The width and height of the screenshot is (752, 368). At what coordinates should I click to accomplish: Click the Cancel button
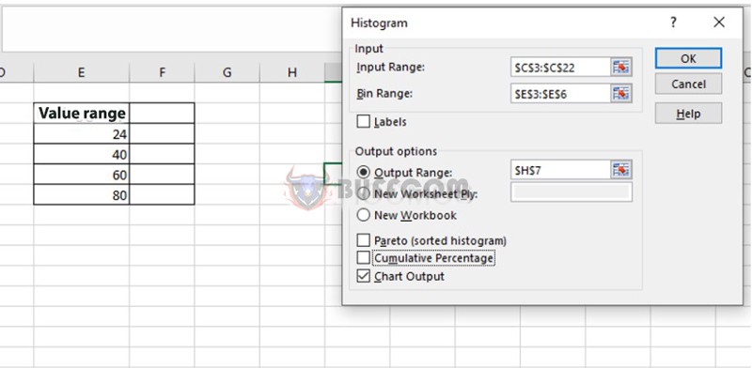(688, 84)
